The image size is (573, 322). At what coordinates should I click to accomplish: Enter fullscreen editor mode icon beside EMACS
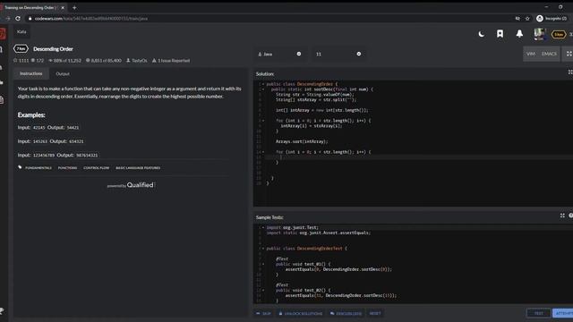[569, 54]
